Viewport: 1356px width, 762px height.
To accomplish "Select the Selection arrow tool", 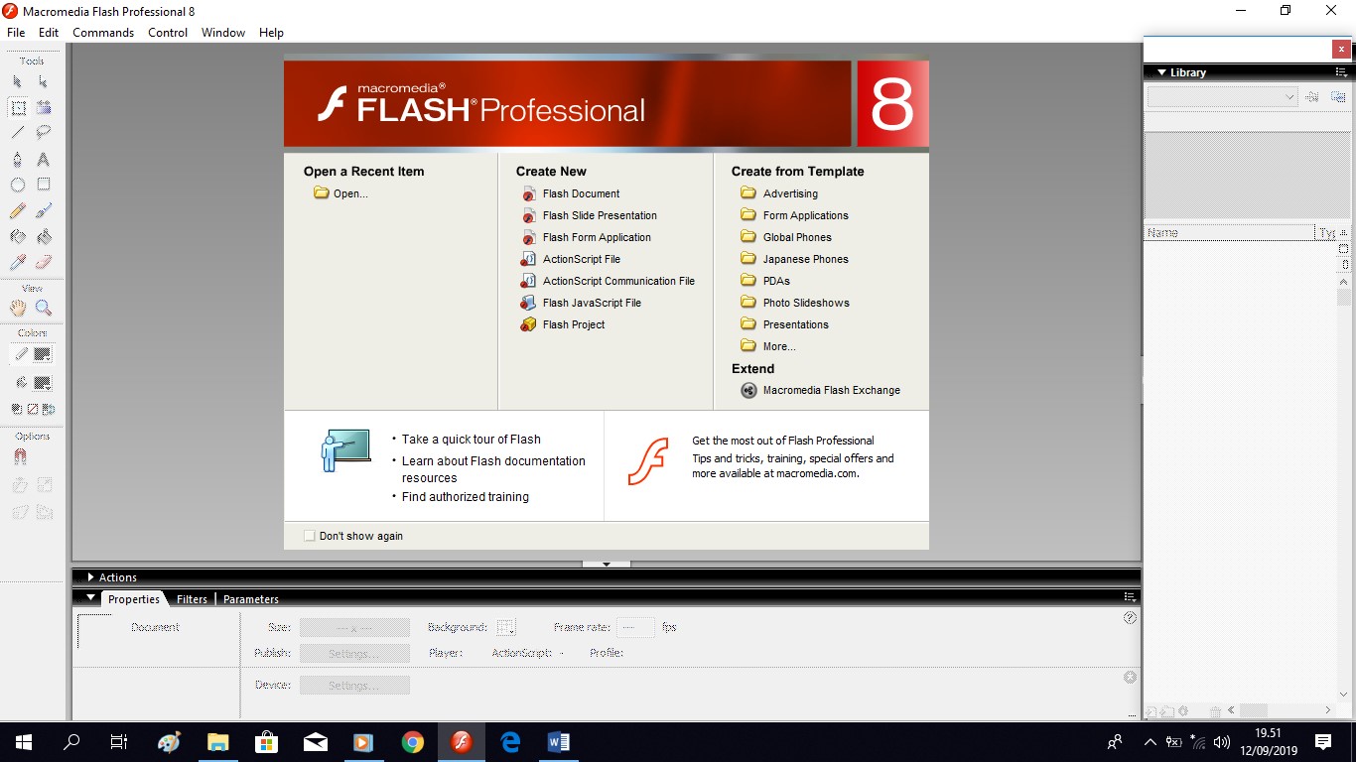I will pyautogui.click(x=18, y=81).
